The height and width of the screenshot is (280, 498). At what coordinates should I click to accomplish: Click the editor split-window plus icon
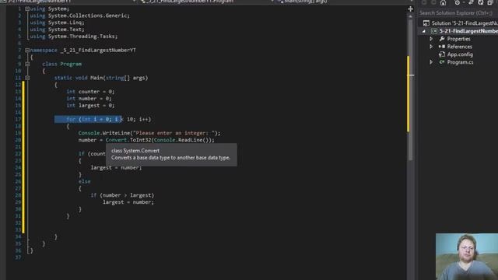[410, 9]
